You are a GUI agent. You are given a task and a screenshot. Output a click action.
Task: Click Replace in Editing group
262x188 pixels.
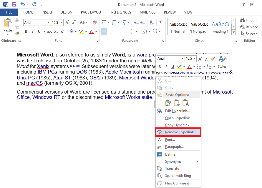[x=249, y=27]
